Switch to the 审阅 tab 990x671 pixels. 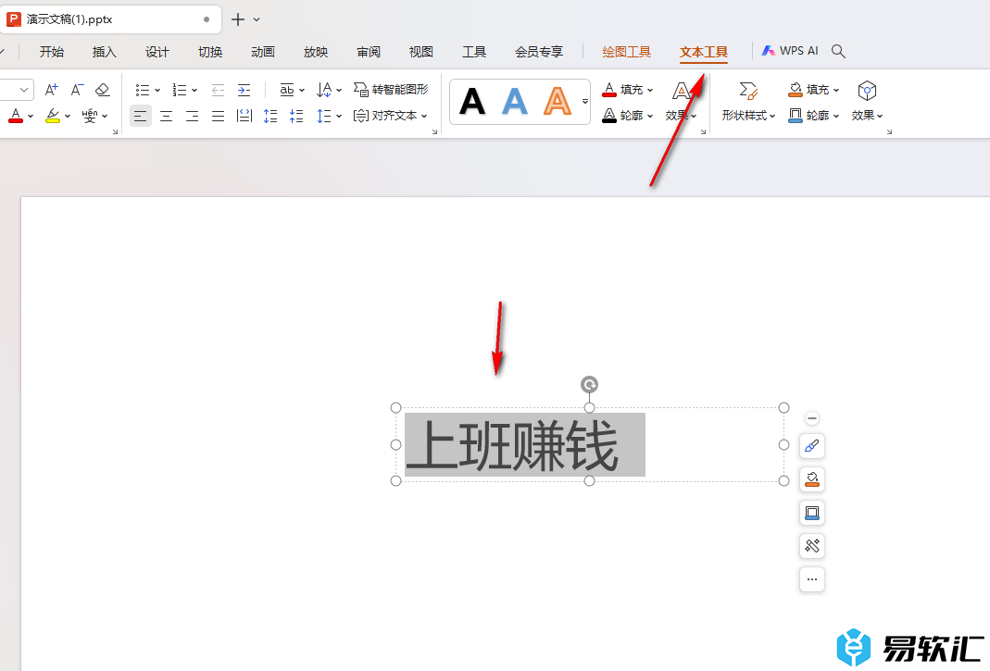click(369, 52)
